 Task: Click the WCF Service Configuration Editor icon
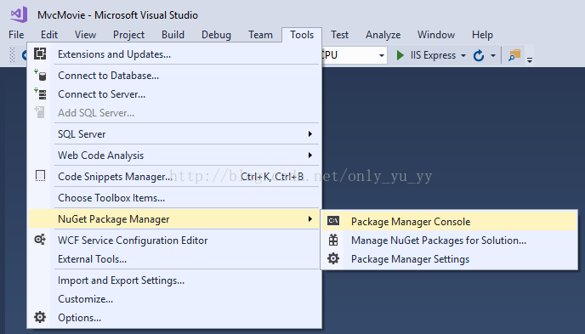40,240
